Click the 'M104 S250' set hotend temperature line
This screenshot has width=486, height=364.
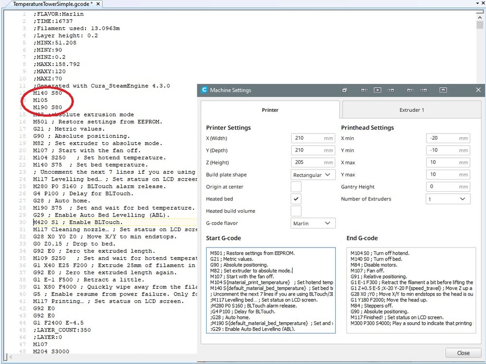pos(100,158)
